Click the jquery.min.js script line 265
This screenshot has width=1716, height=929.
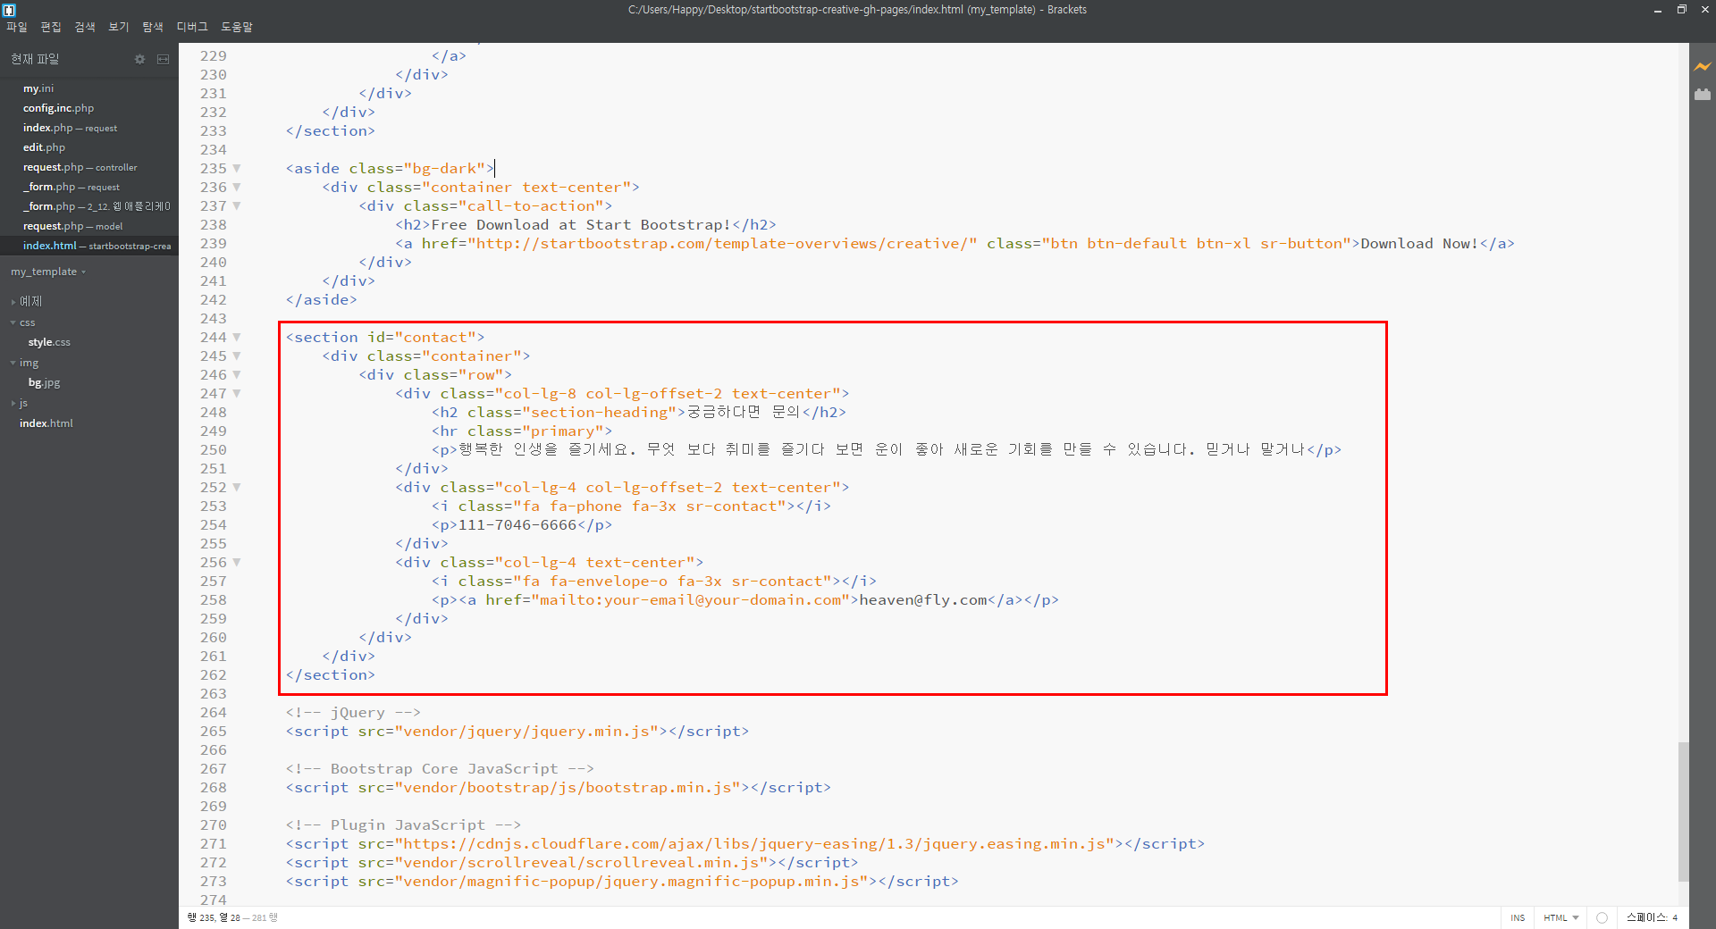click(517, 732)
